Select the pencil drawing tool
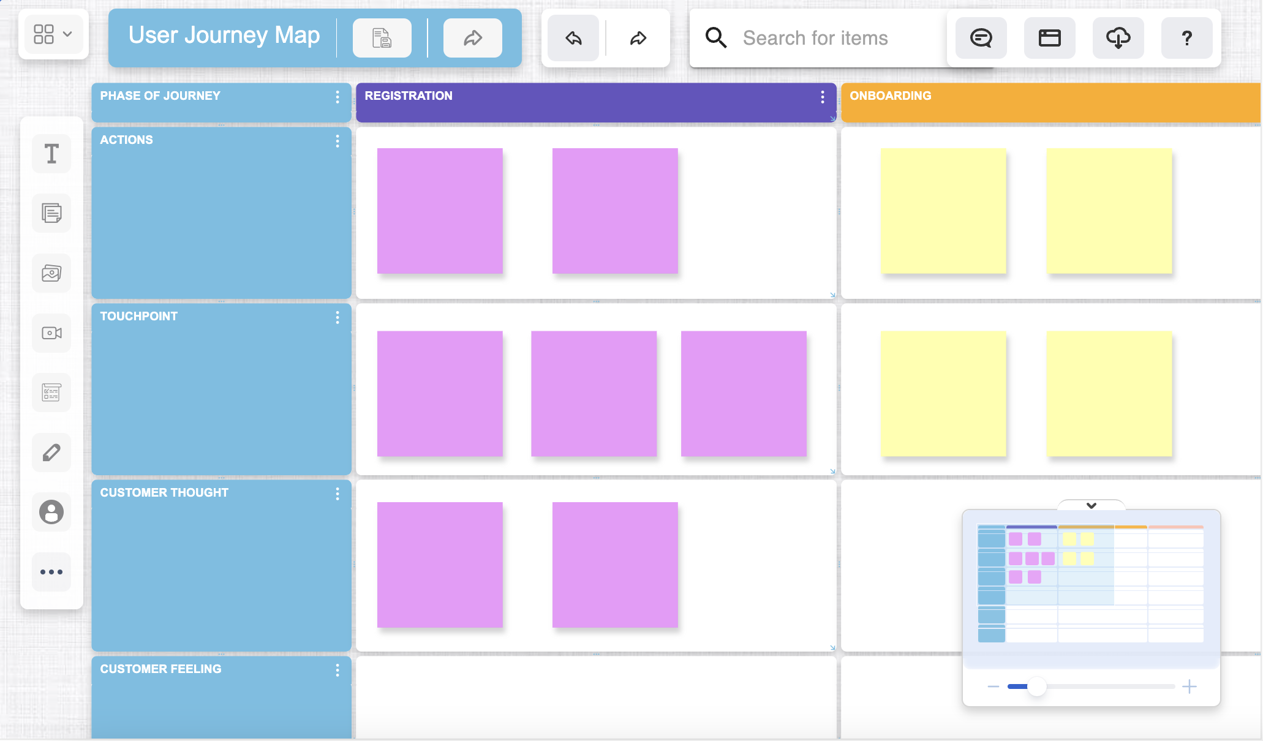Viewport: 1263px width, 741px height. click(51, 453)
